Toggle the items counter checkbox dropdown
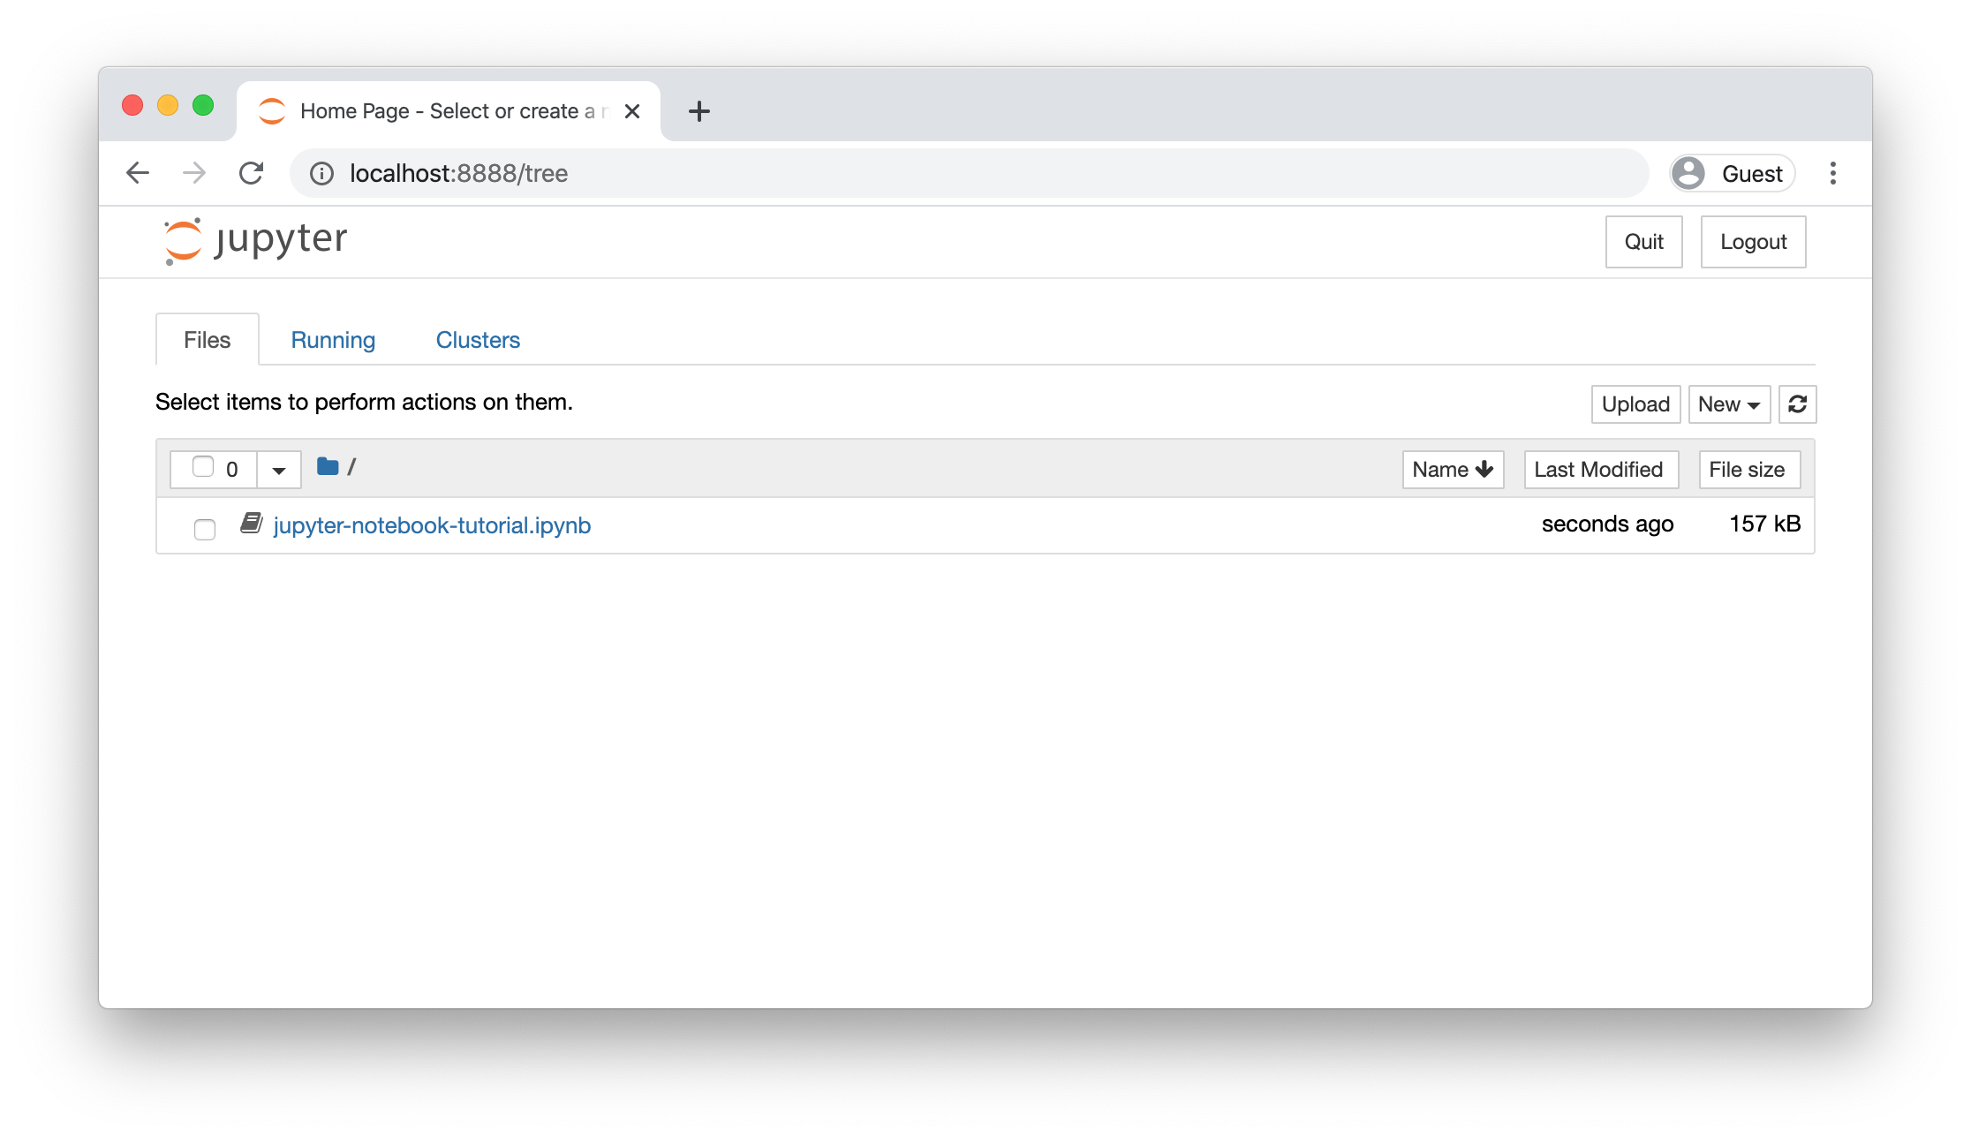1971x1139 pixels. (278, 468)
